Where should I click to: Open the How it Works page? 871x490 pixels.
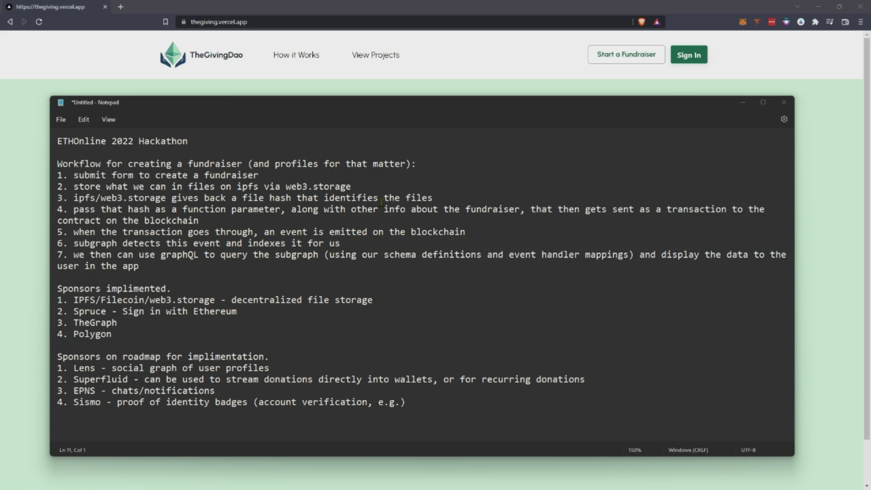click(x=296, y=55)
